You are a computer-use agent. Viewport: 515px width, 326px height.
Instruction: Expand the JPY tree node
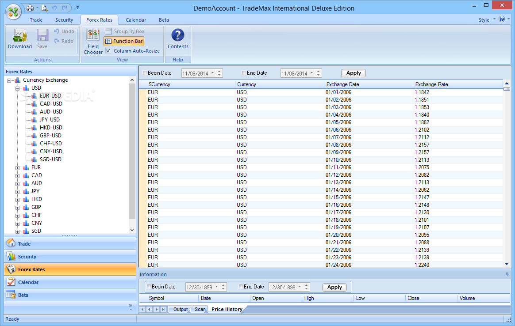point(17,192)
